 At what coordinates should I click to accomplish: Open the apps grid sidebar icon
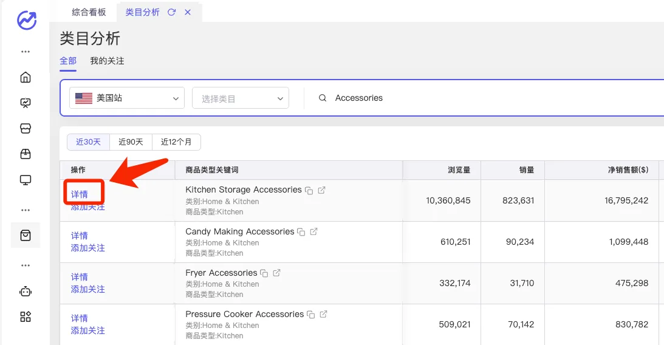click(x=26, y=316)
